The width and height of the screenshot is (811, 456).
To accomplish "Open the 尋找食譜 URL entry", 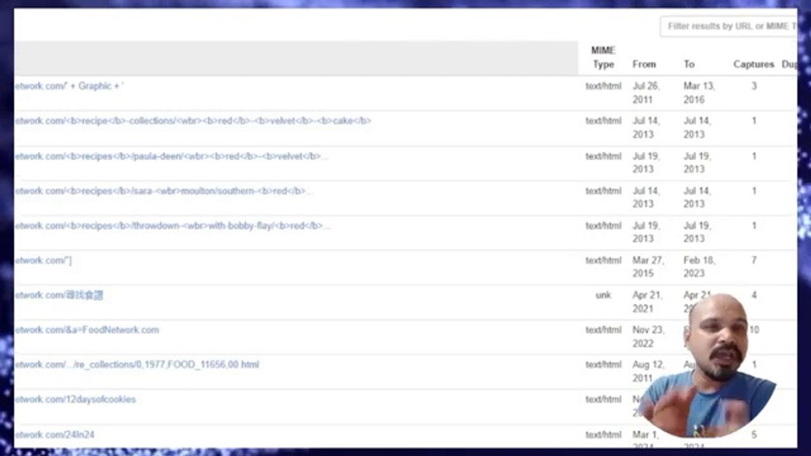I will [61, 295].
